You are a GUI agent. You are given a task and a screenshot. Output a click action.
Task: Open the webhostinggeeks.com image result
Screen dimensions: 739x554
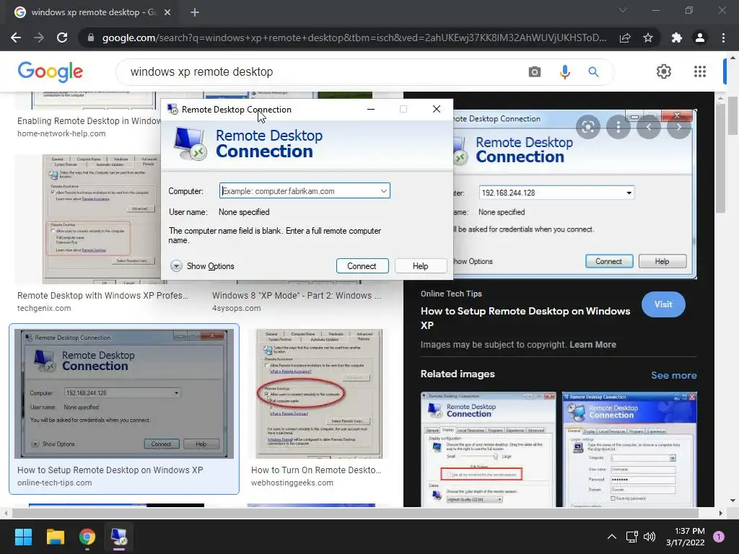[319, 394]
